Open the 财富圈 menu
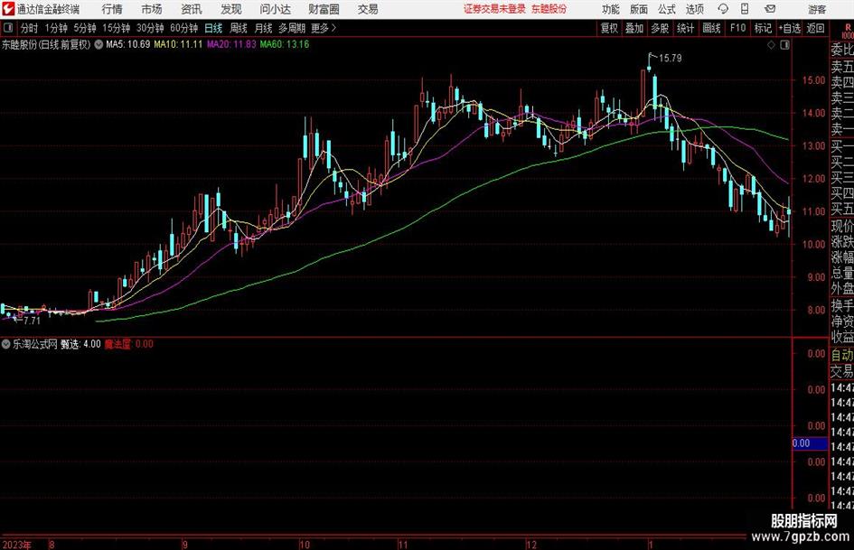Viewport: 854px width, 550px height. 324,9
